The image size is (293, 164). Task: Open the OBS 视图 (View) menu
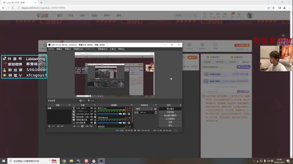68,49
